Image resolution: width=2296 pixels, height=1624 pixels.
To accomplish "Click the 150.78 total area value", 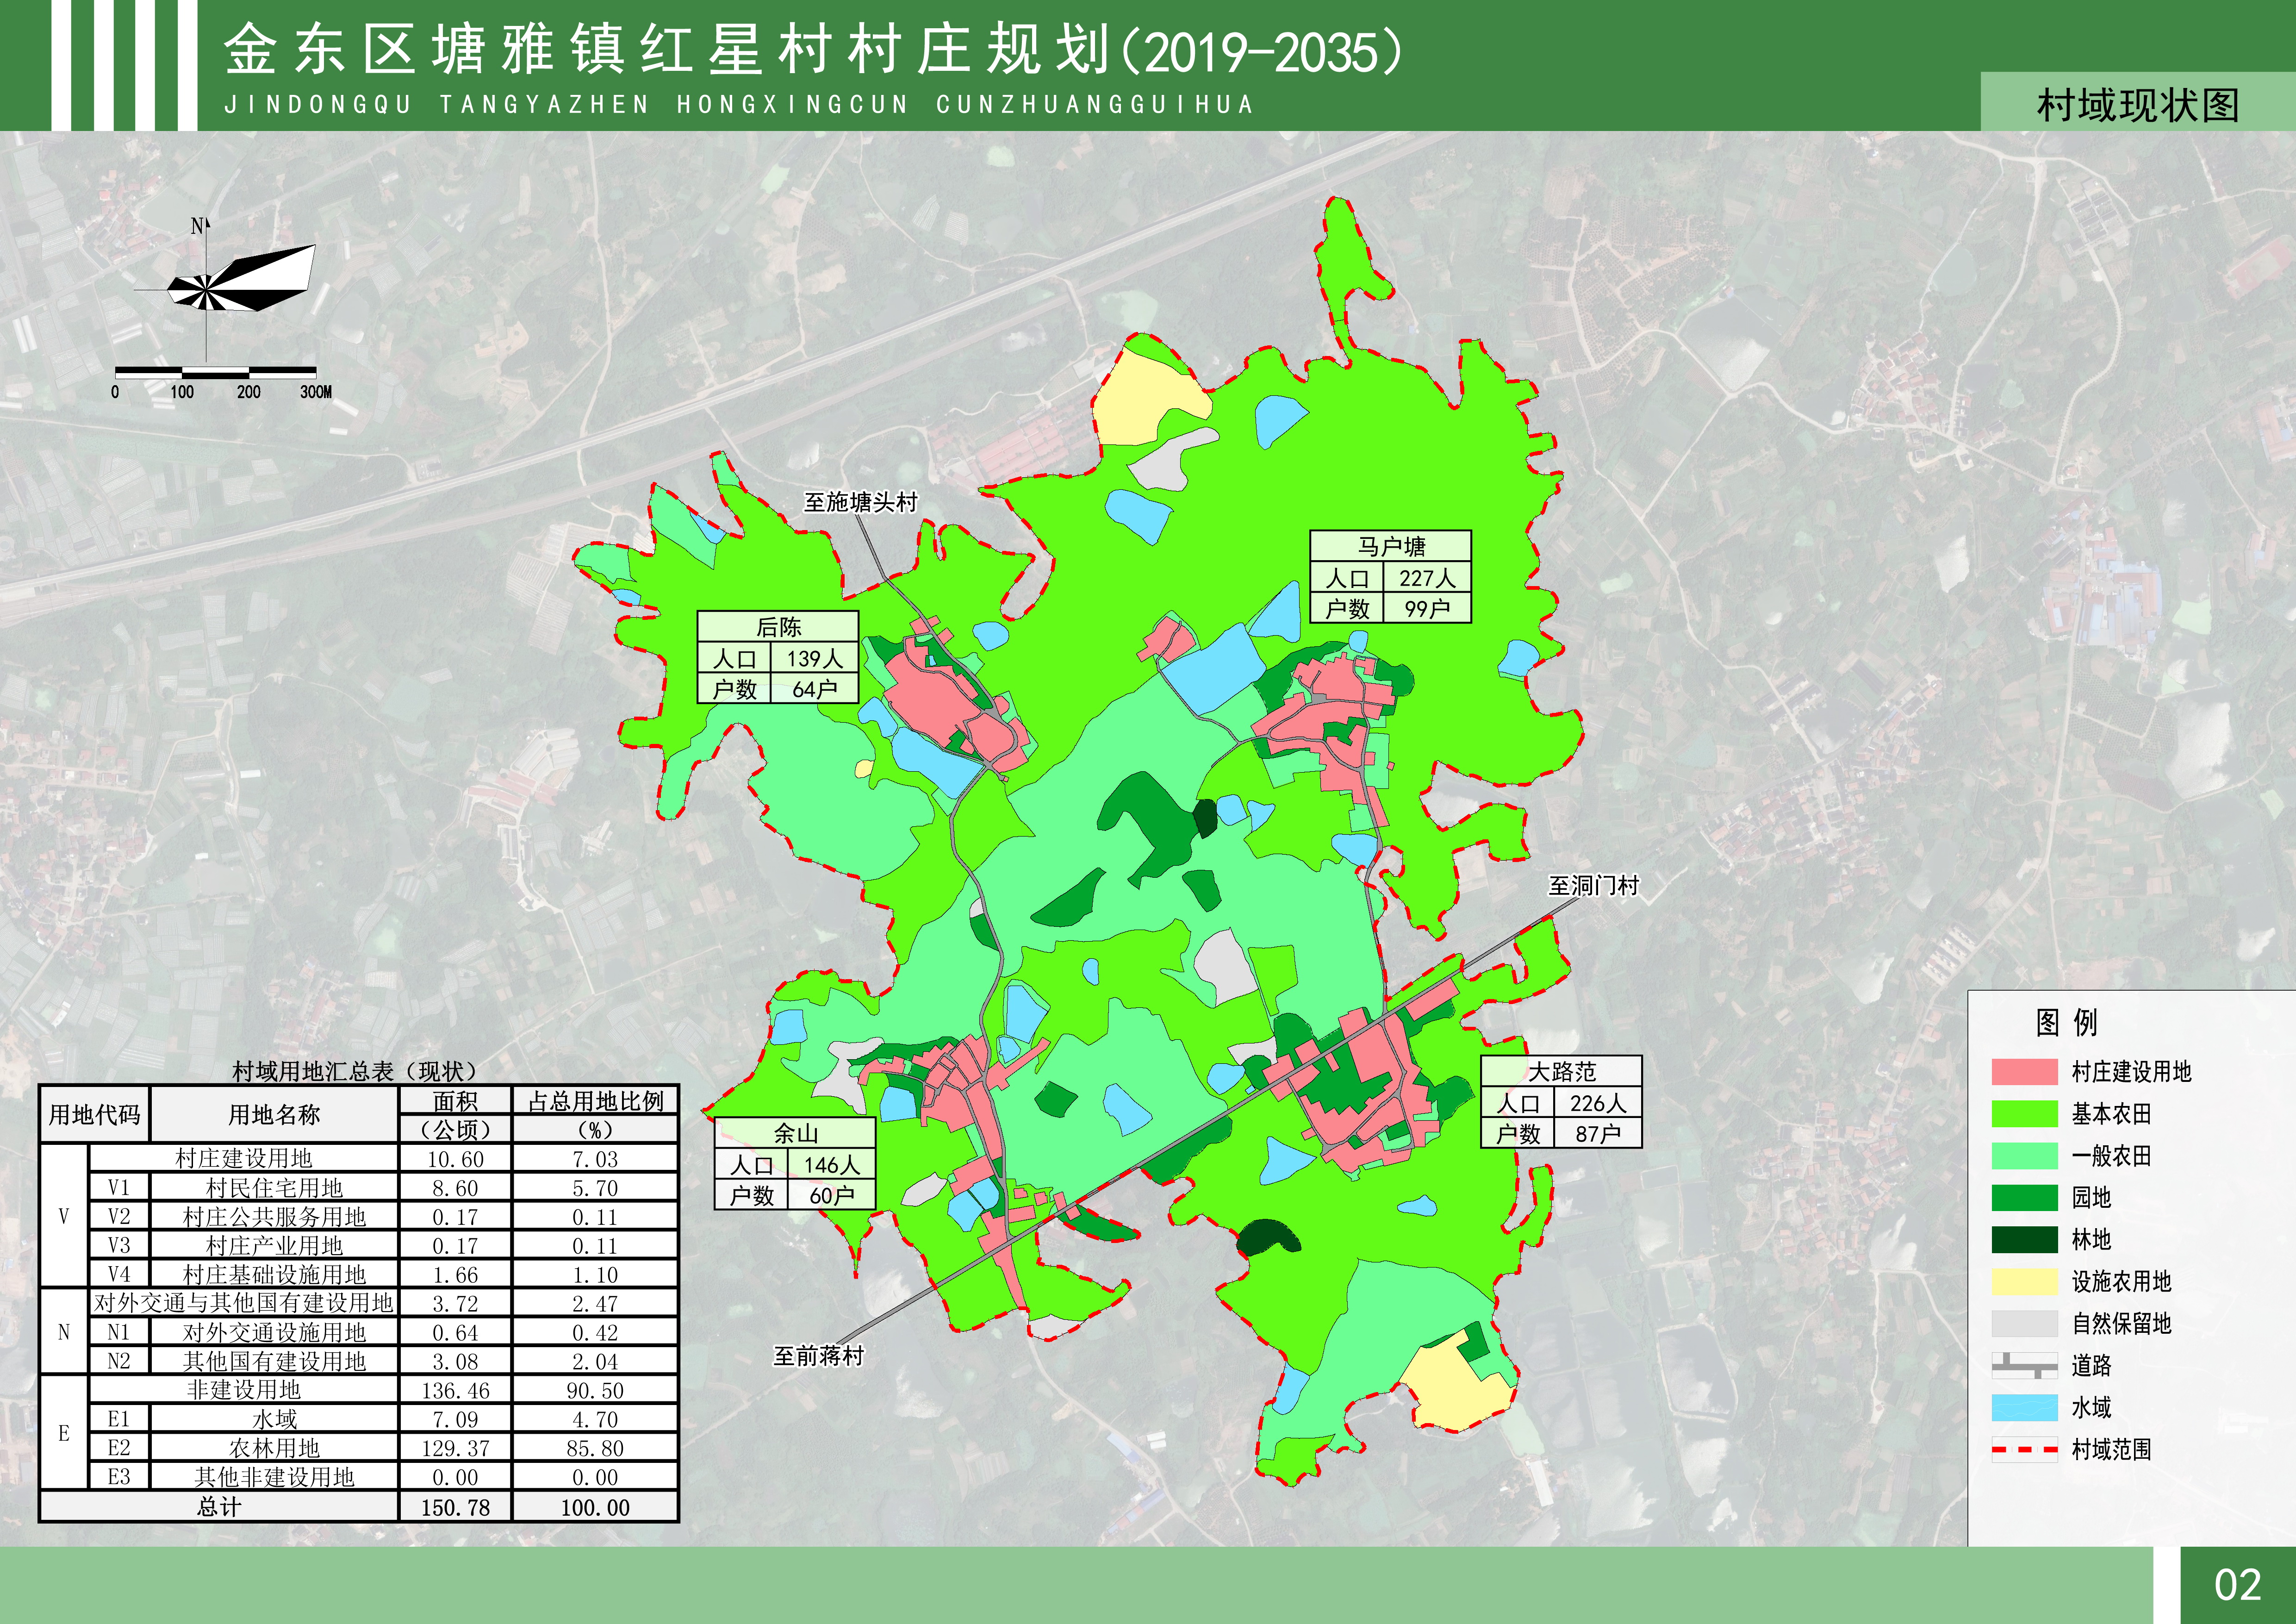I will click(x=455, y=1508).
